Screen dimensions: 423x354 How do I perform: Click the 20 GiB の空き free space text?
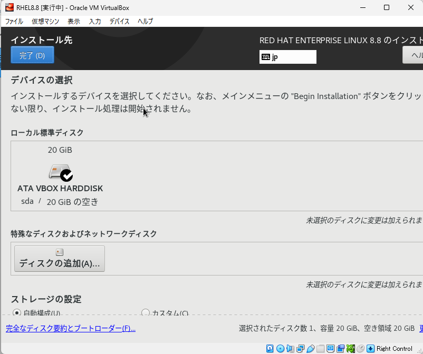[x=72, y=202]
